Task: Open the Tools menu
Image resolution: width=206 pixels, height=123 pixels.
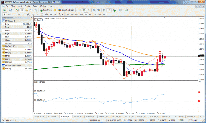Action: (x=35, y=6)
